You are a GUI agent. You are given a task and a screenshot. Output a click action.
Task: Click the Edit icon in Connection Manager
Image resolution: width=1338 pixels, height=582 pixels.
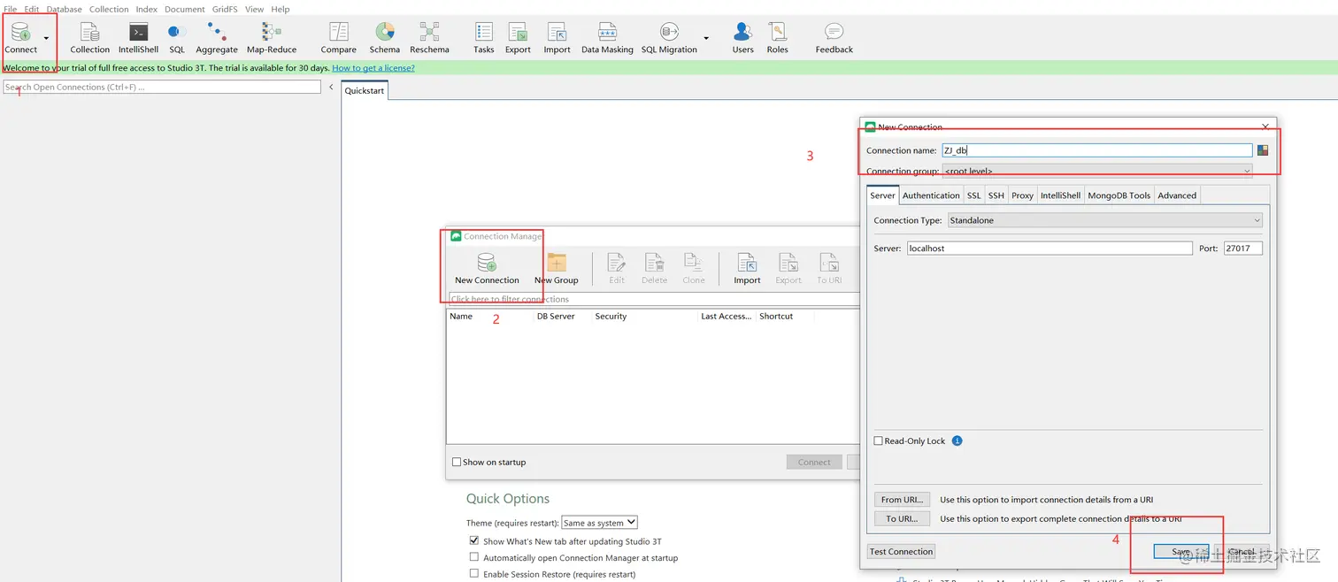pos(617,269)
